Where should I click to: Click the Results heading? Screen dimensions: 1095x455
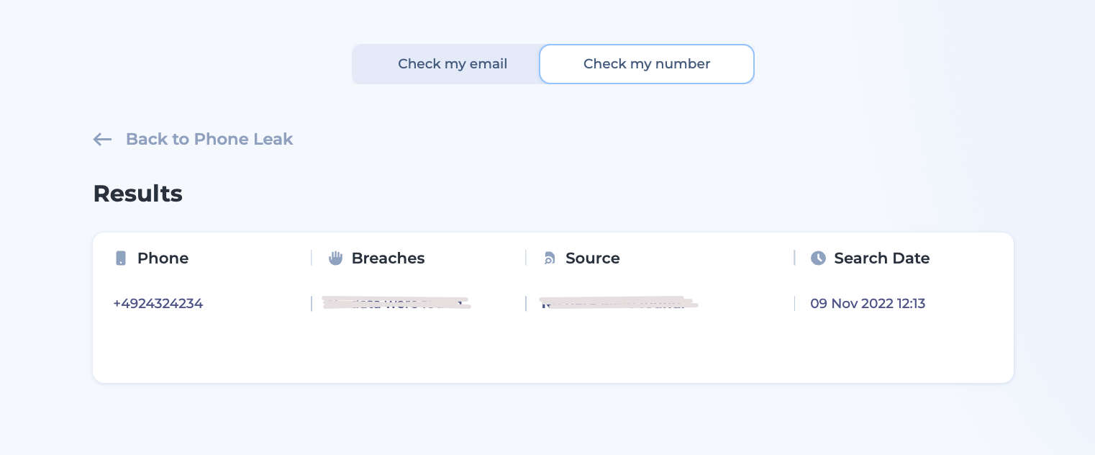(x=138, y=194)
